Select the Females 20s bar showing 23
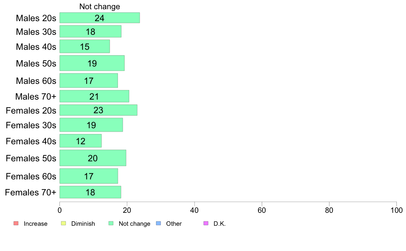The height and width of the screenshot is (251, 406). [98, 110]
